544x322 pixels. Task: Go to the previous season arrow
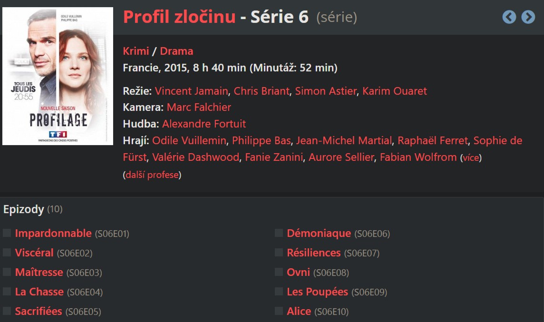509,17
